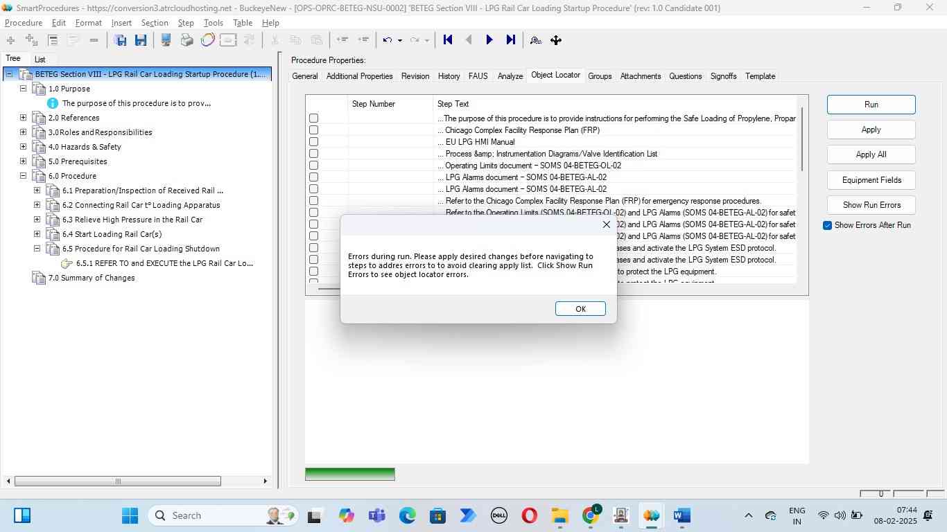Click the printer icon in toolbar

(187, 40)
